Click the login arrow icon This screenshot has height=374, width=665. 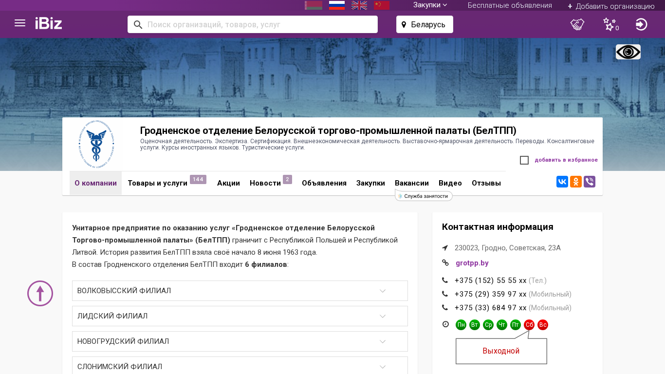641,24
